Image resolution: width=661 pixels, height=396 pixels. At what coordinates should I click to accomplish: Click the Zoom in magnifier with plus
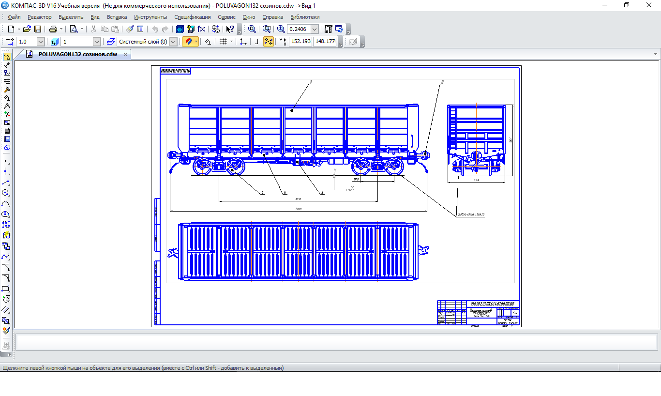[281, 29]
